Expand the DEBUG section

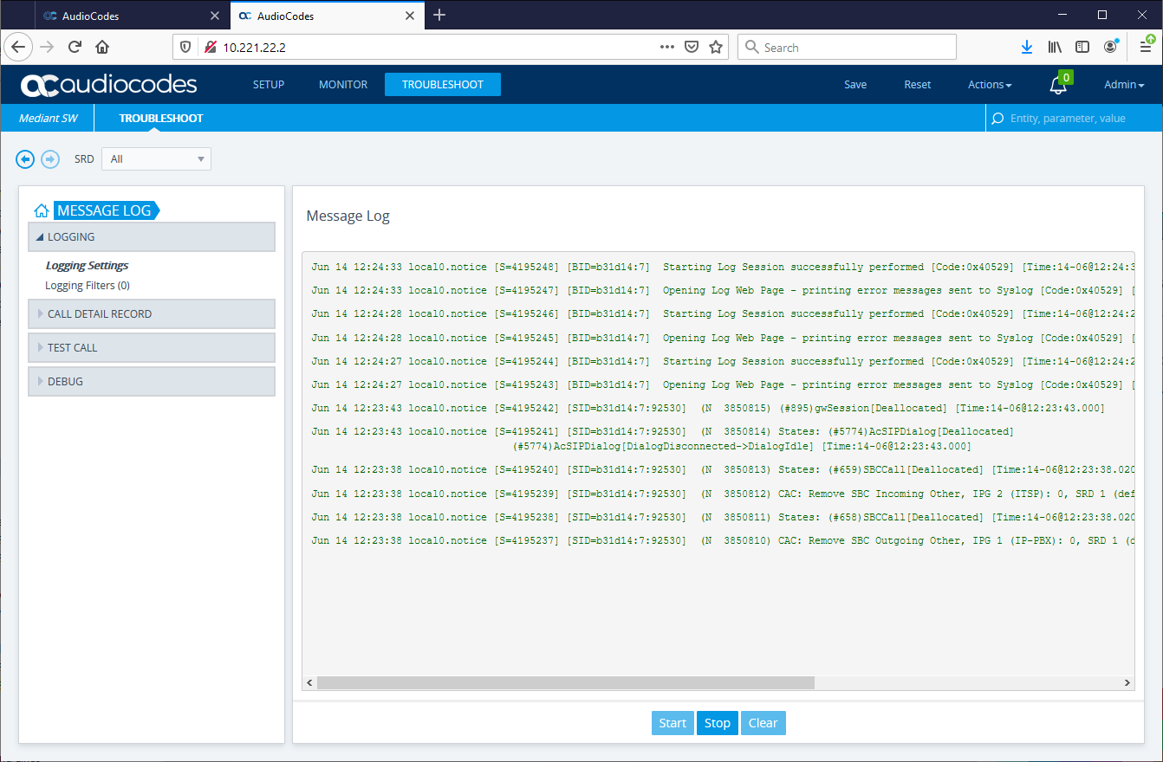[152, 382]
